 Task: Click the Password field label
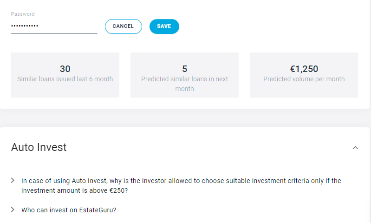[x=23, y=14]
